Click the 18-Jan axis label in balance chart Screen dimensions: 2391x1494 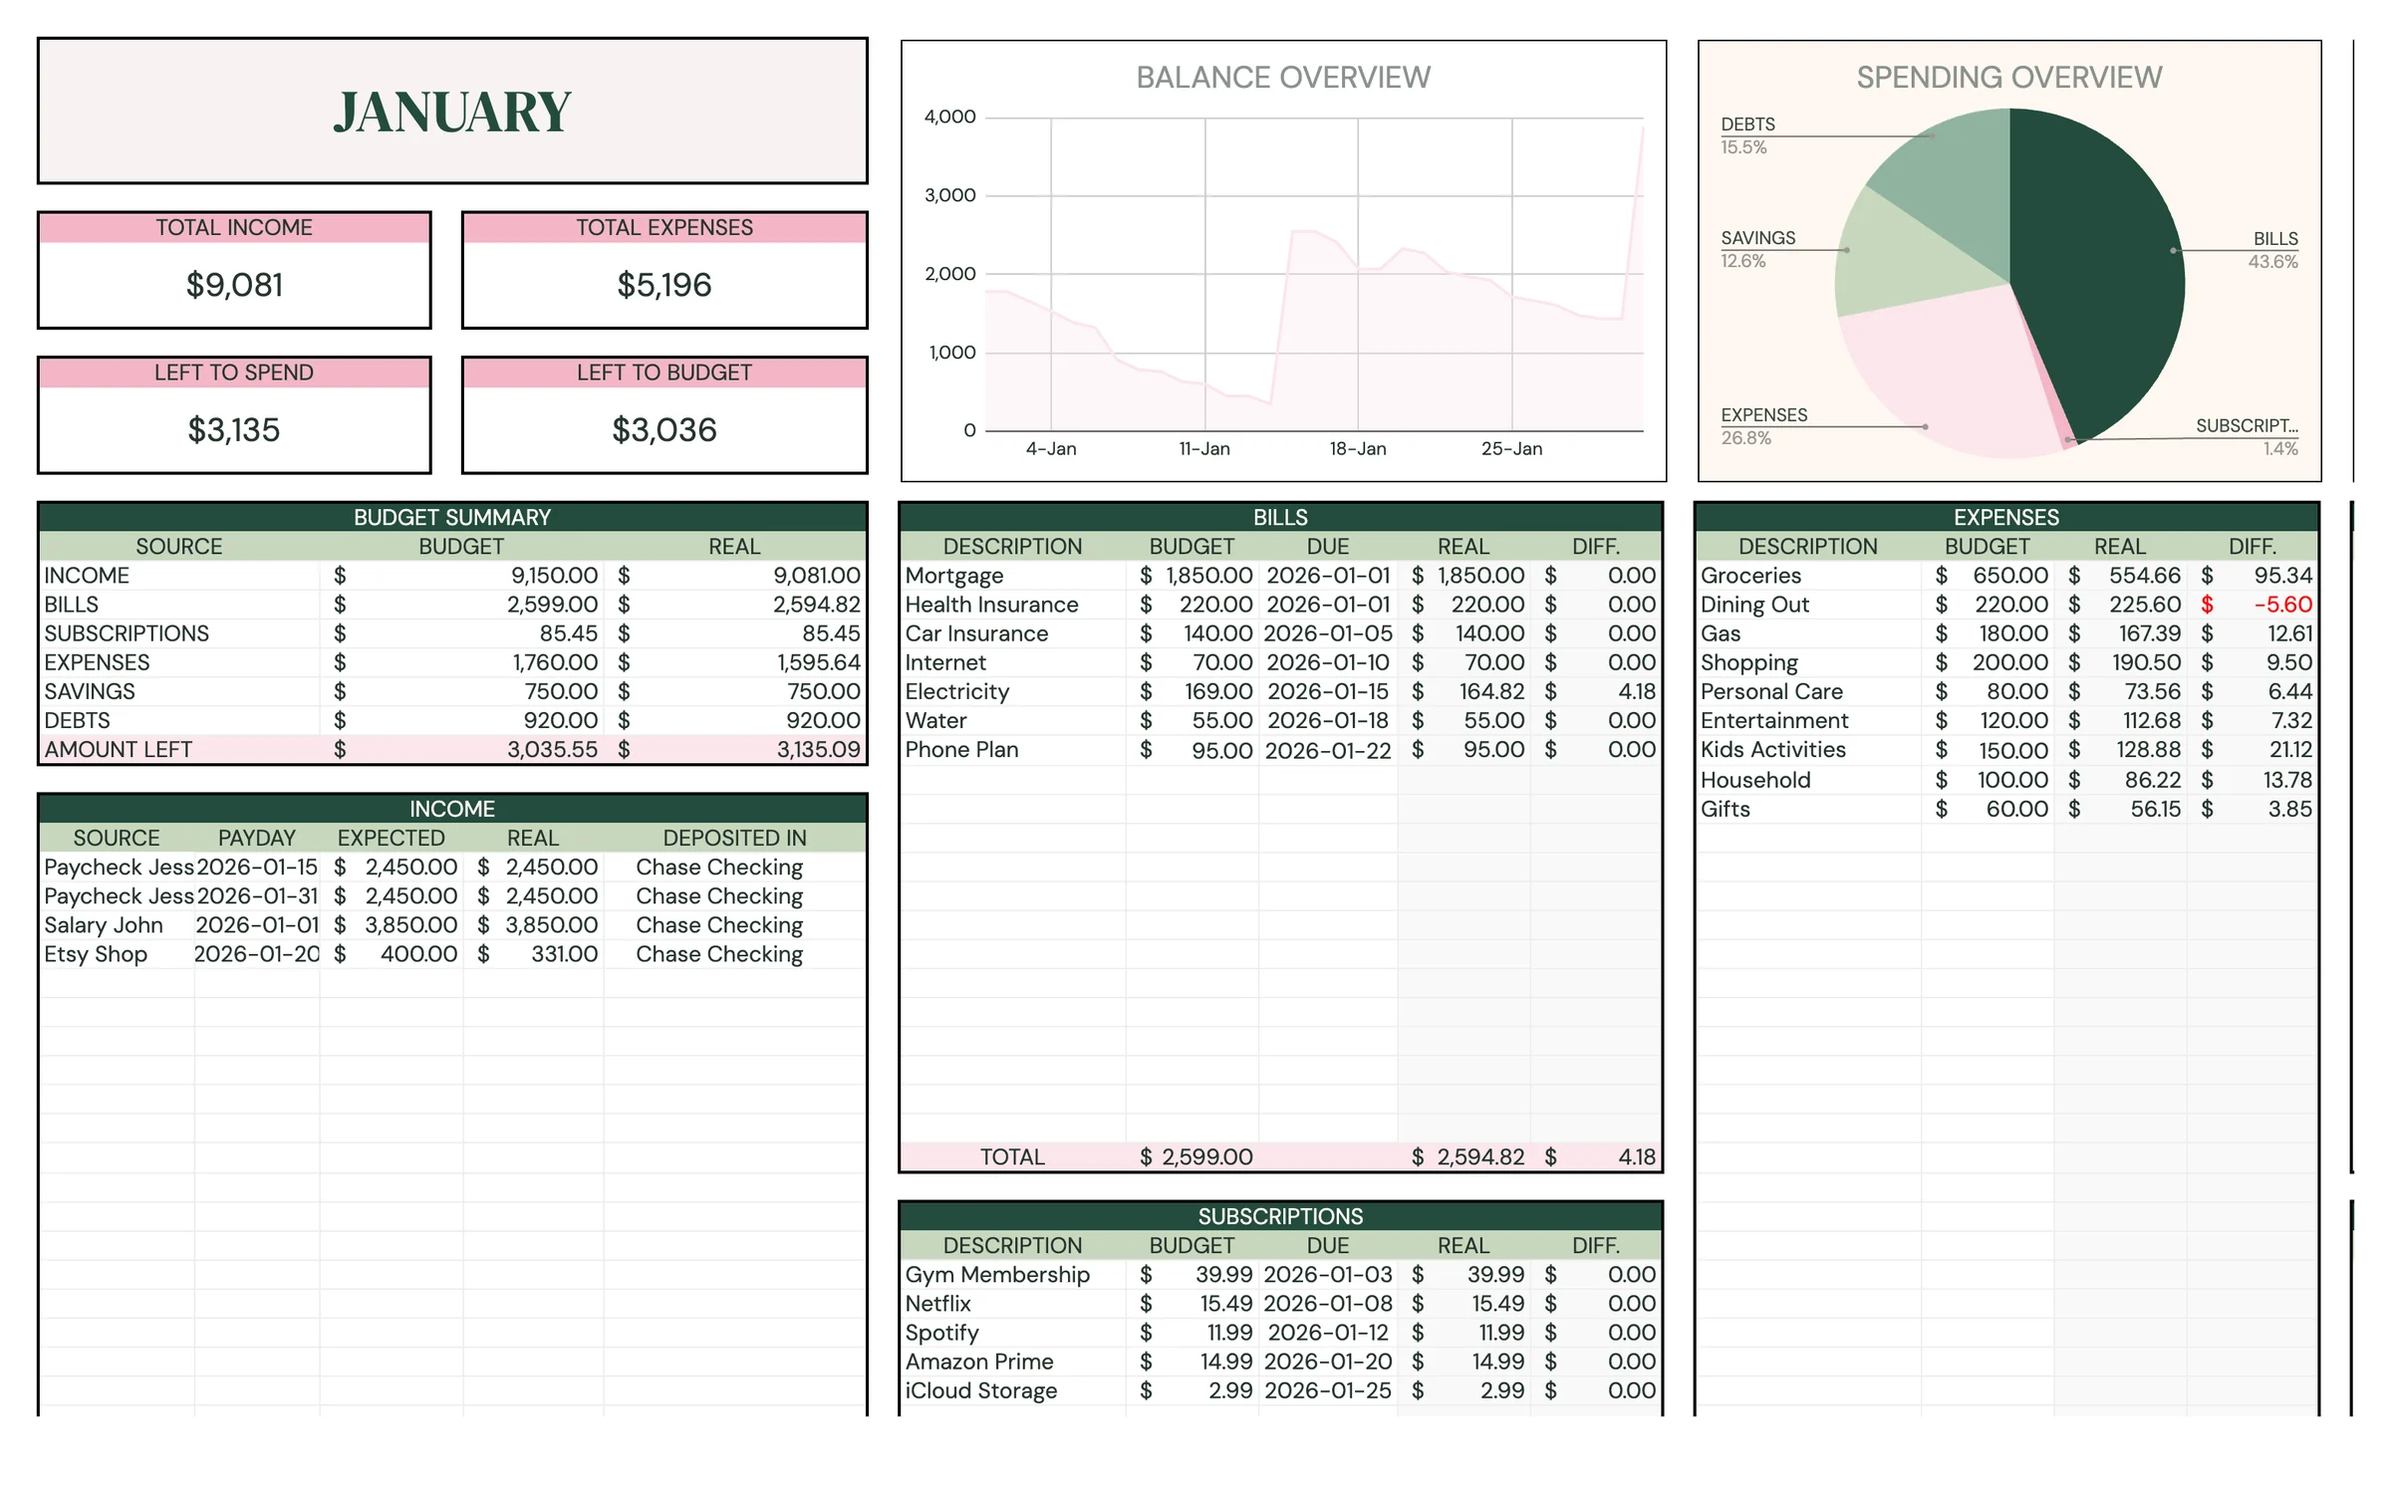pyautogui.click(x=1357, y=449)
